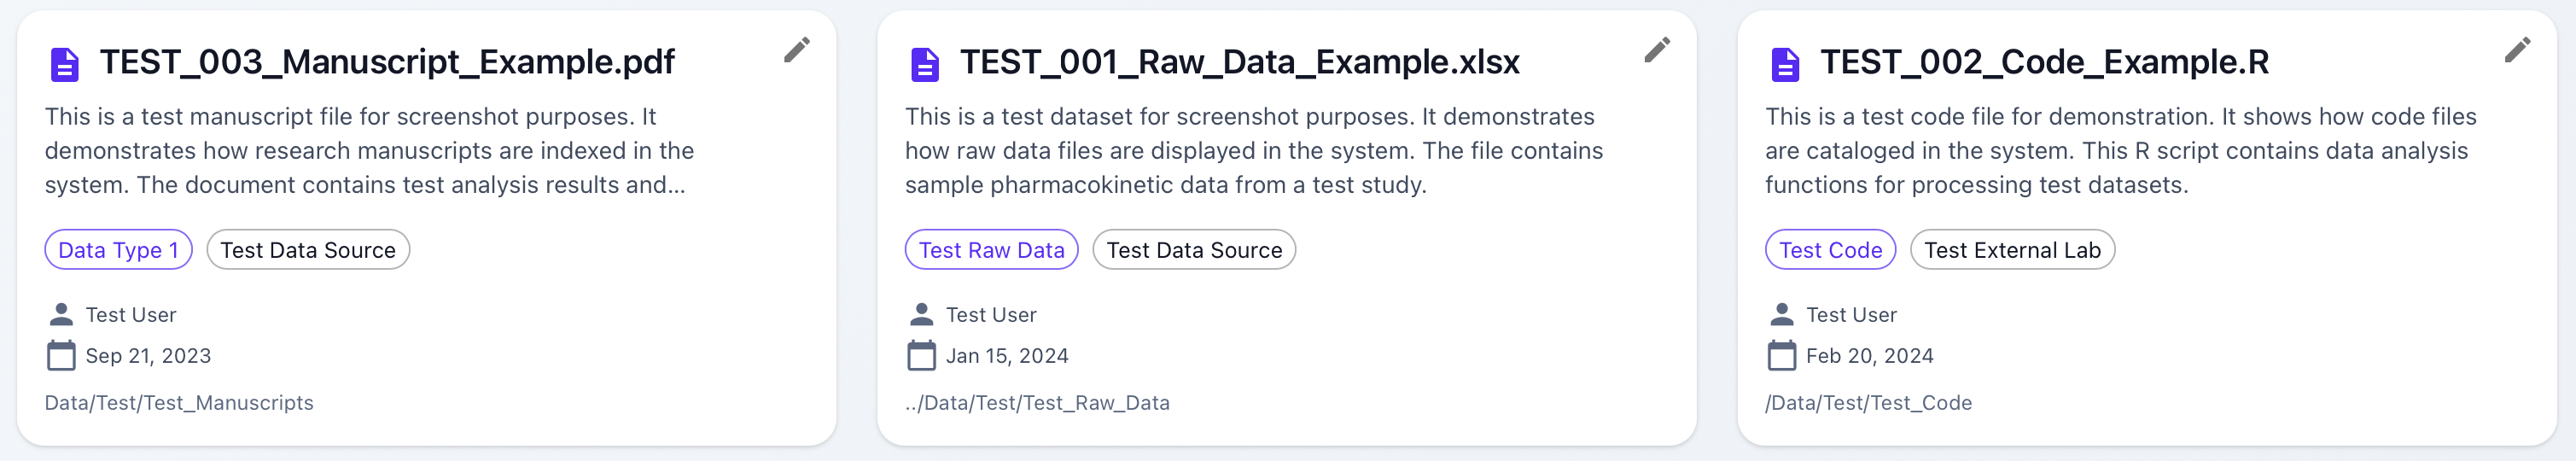
Task: Edit the TEST_003_Manuscript_Example.pdf card
Action: 796,50
